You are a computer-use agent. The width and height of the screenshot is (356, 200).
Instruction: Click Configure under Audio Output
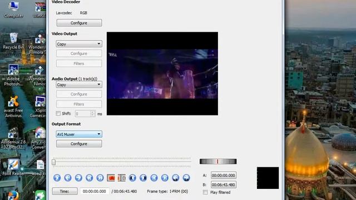click(x=79, y=94)
